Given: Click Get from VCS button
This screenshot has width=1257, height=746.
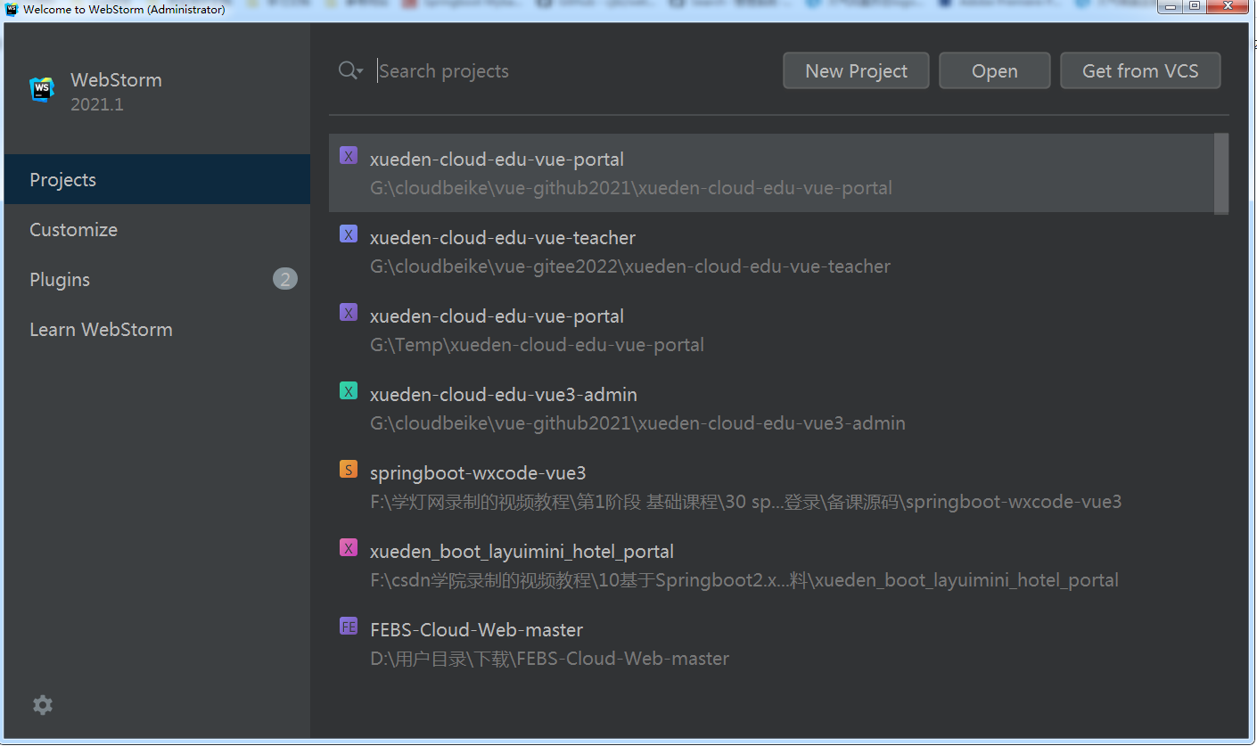Looking at the screenshot, I should [x=1140, y=71].
